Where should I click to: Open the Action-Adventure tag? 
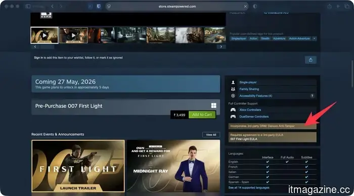[299, 38]
